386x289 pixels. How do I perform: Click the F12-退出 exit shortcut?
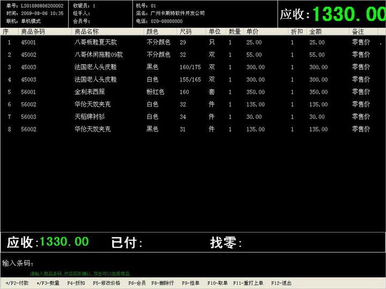point(281,283)
